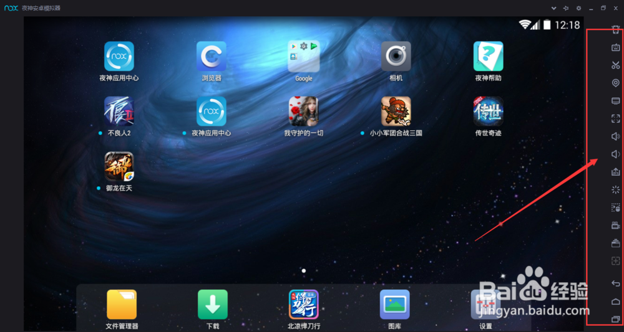
Task: Tap the Android back arrow
Action: [616, 283]
